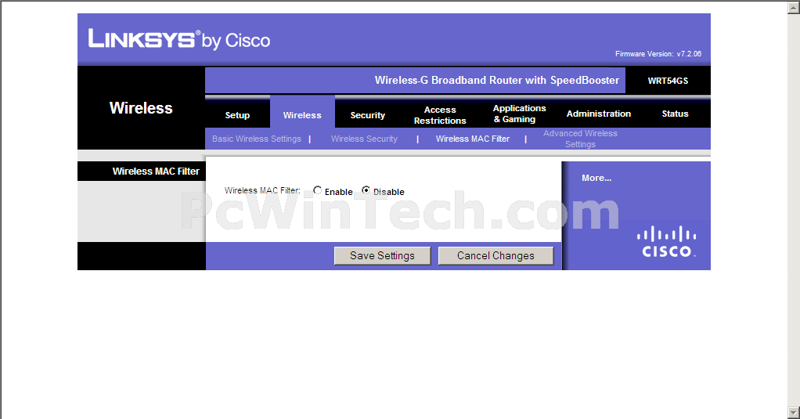Switch to the Status tab
This screenshot has height=419, width=800.
click(675, 114)
